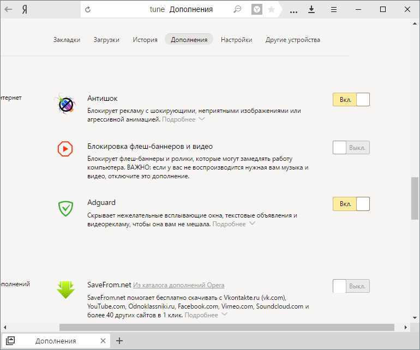Viewport: 420px width, 350px height.
Task: Click the scroll right arrow
Action: (x=406, y=327)
